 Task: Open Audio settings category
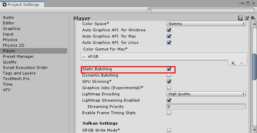coord(8,17)
